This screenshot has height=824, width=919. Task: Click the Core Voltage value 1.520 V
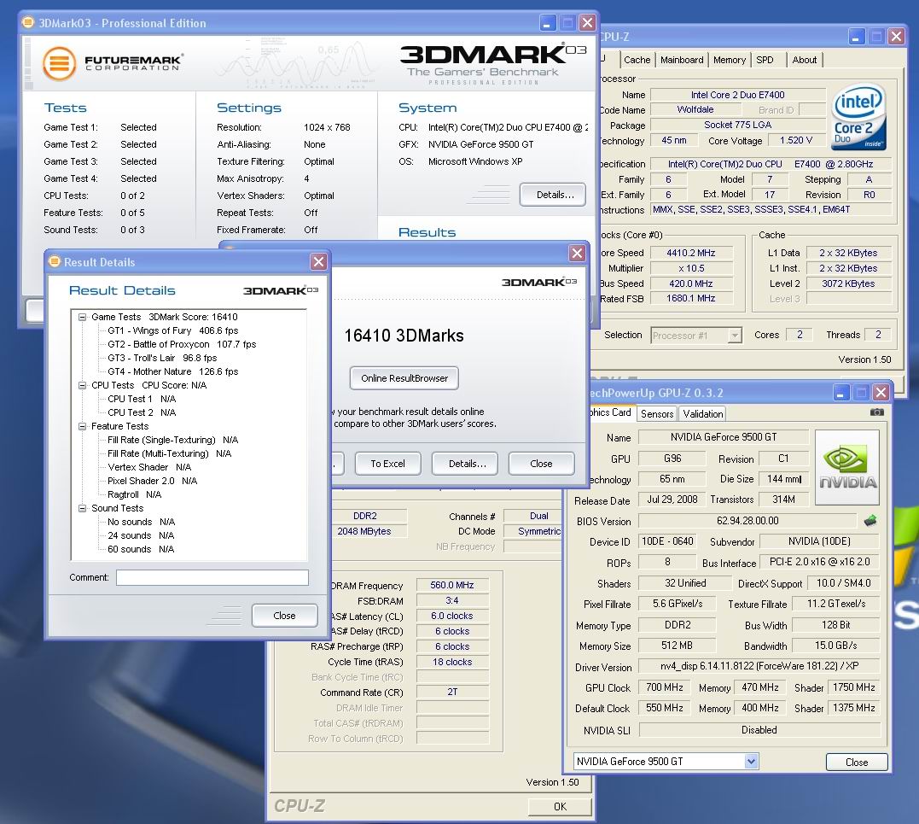pos(796,140)
